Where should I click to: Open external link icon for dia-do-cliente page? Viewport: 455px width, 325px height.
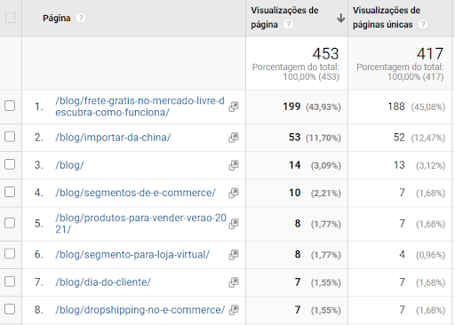(234, 282)
